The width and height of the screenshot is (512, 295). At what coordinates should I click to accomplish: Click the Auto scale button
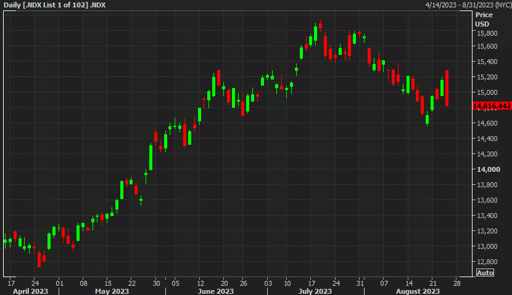point(485,273)
